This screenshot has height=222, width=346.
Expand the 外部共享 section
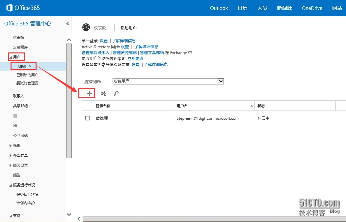(11, 155)
